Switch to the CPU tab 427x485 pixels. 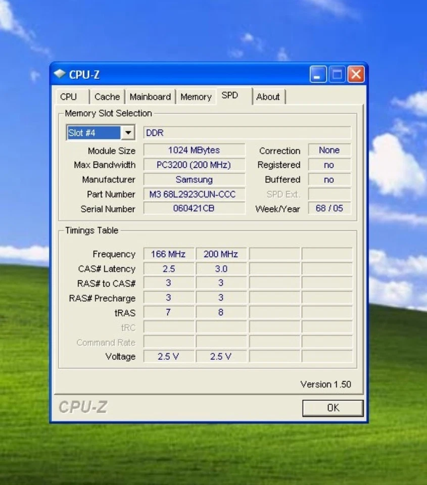coord(71,96)
